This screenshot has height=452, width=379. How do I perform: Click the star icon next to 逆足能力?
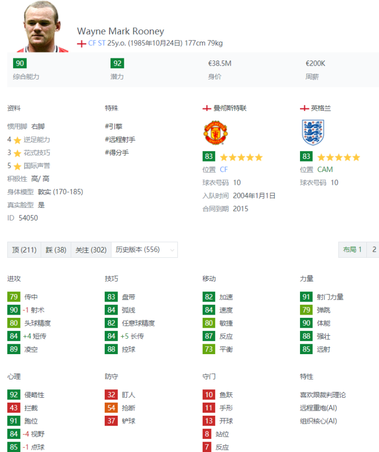[x=17, y=140]
